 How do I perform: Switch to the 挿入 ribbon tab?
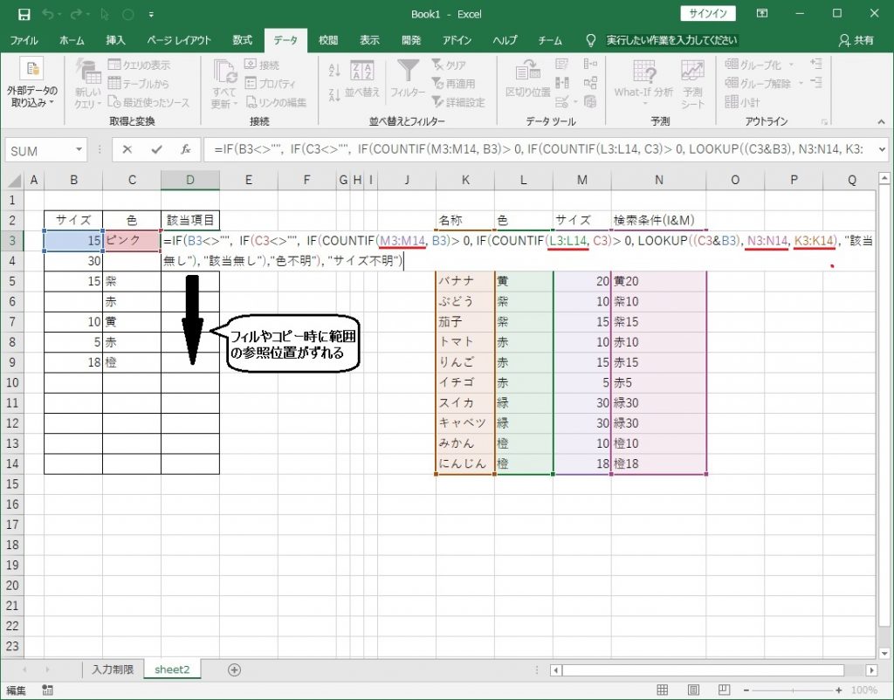[115, 40]
